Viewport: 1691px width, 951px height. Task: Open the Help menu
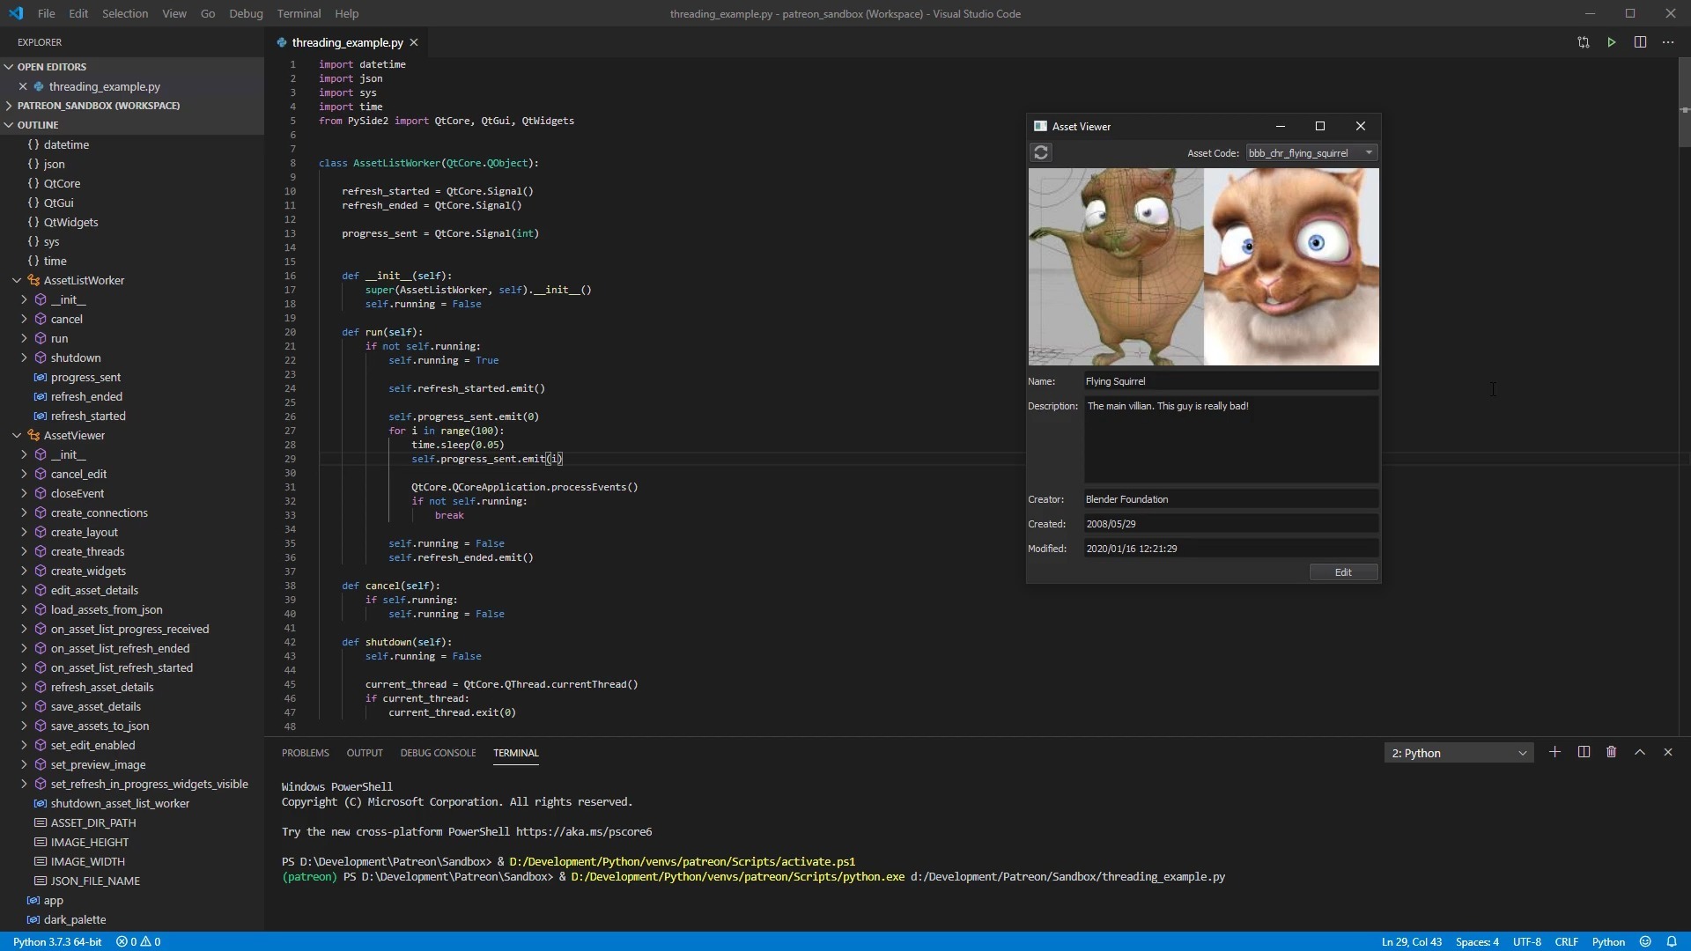click(346, 13)
